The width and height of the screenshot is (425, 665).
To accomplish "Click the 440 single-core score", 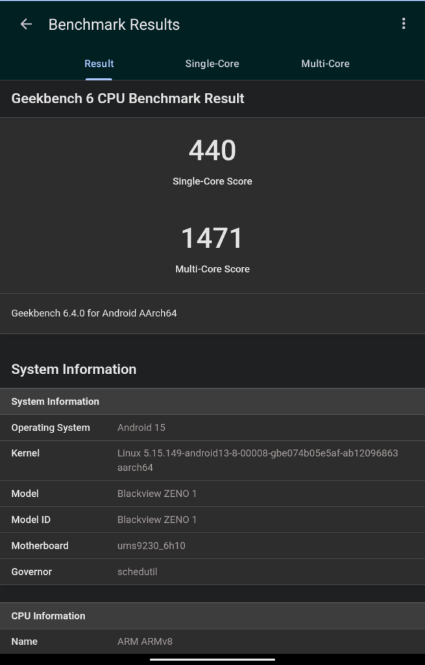I will [212, 150].
